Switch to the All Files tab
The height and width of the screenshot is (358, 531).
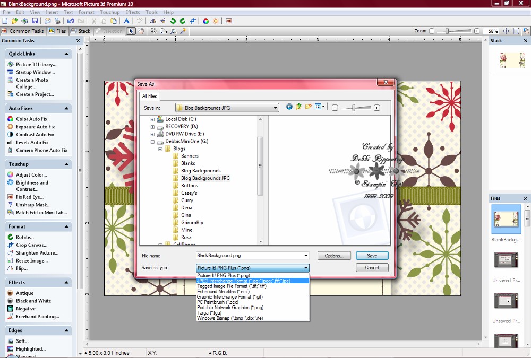(149, 96)
